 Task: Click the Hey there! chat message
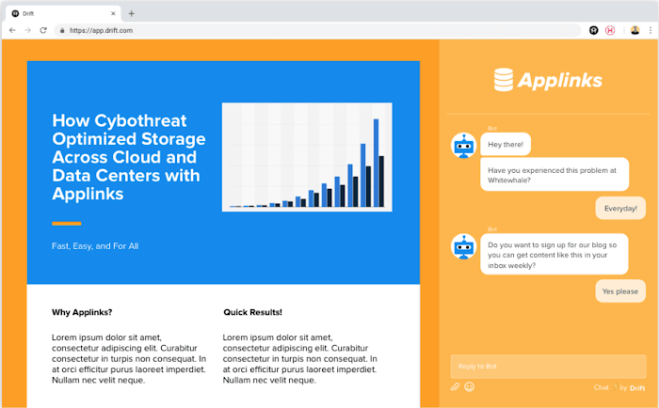pos(506,145)
